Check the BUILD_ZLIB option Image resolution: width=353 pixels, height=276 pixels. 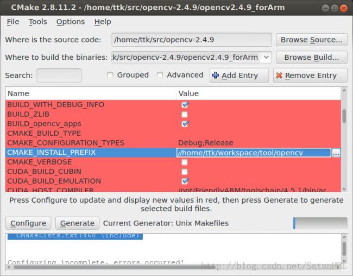point(185,115)
